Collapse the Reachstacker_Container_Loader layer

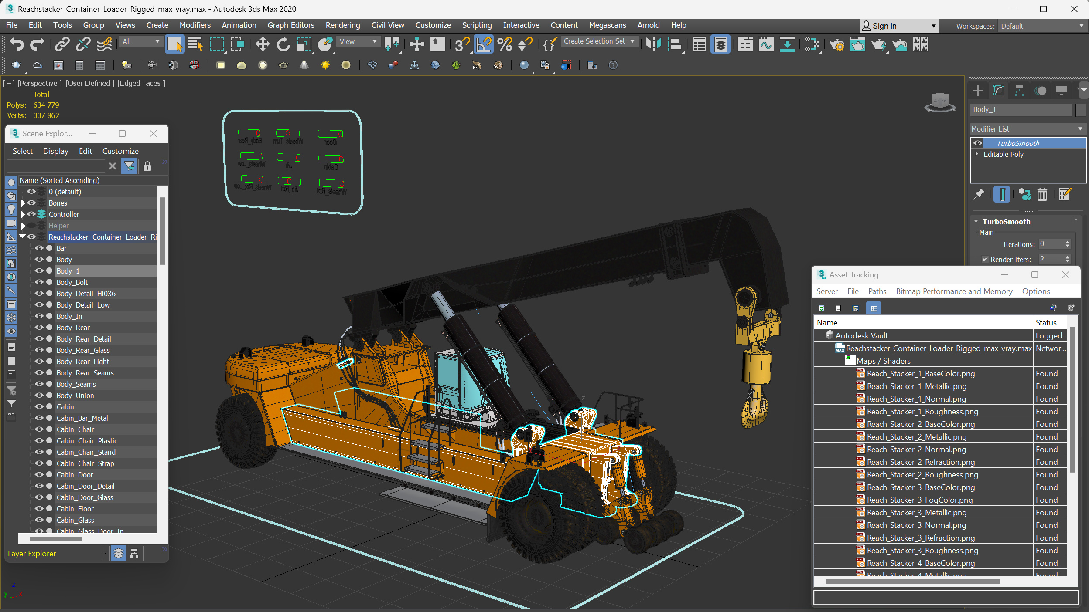coord(22,237)
